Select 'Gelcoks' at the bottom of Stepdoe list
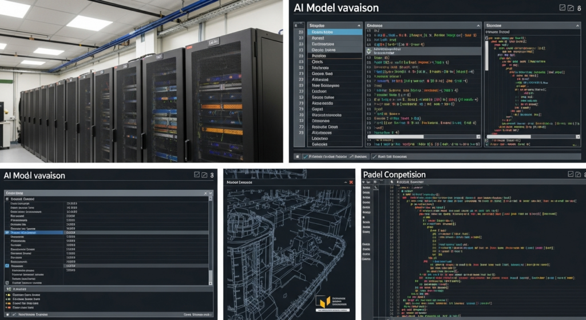The image size is (586, 320). [335, 144]
